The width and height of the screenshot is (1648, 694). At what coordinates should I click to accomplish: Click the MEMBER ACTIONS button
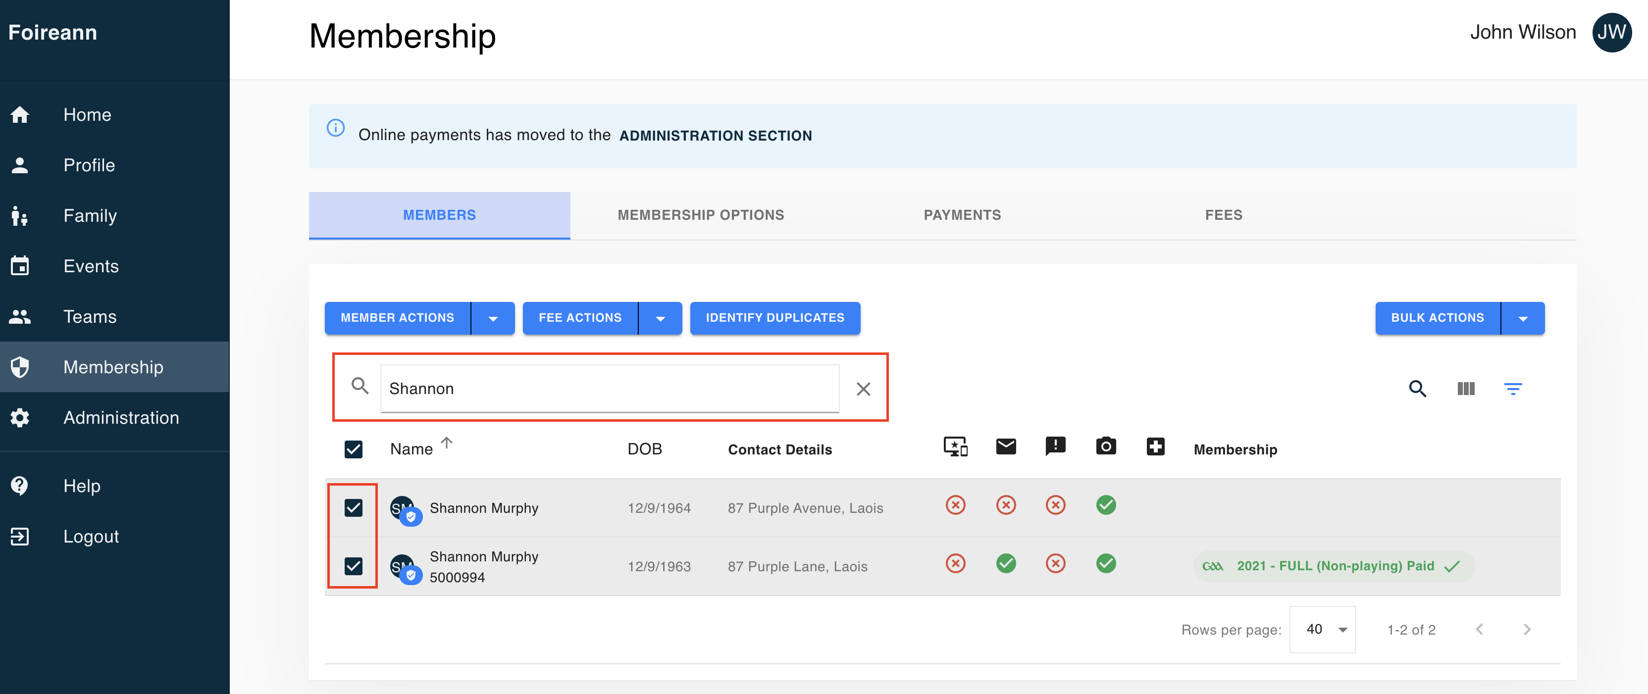pos(397,318)
